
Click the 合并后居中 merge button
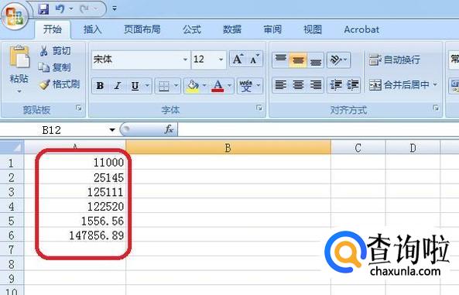tap(402, 85)
